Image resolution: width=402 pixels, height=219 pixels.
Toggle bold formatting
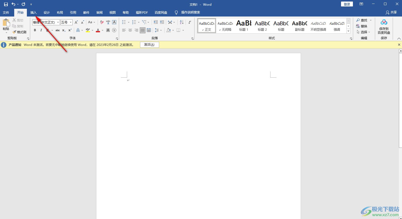click(35, 30)
